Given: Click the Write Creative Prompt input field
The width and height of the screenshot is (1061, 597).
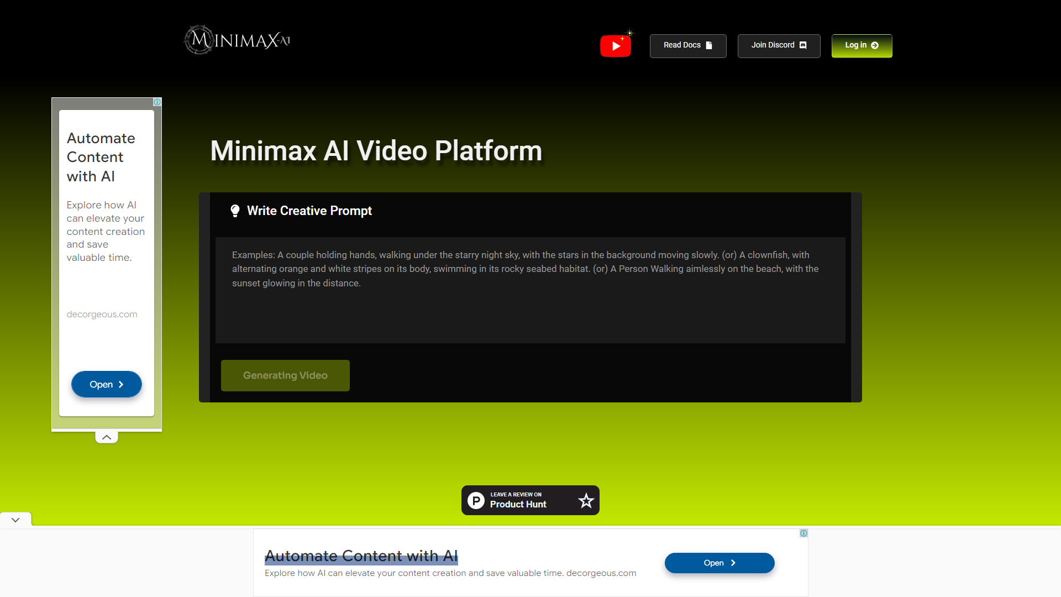Looking at the screenshot, I should click(x=530, y=290).
